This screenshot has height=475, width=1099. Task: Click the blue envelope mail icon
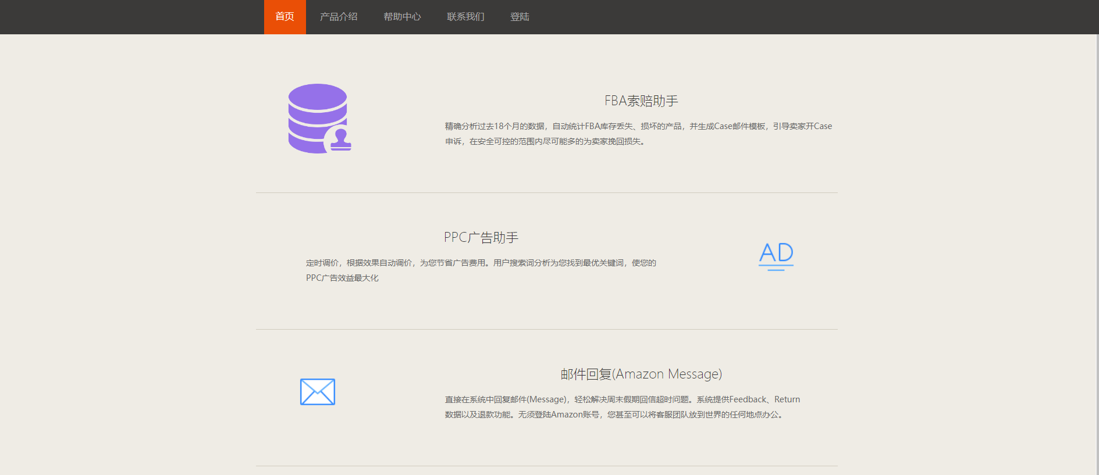point(317,392)
